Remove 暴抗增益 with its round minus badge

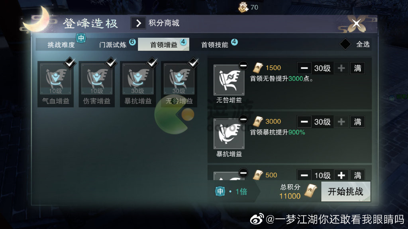pos(243,119)
